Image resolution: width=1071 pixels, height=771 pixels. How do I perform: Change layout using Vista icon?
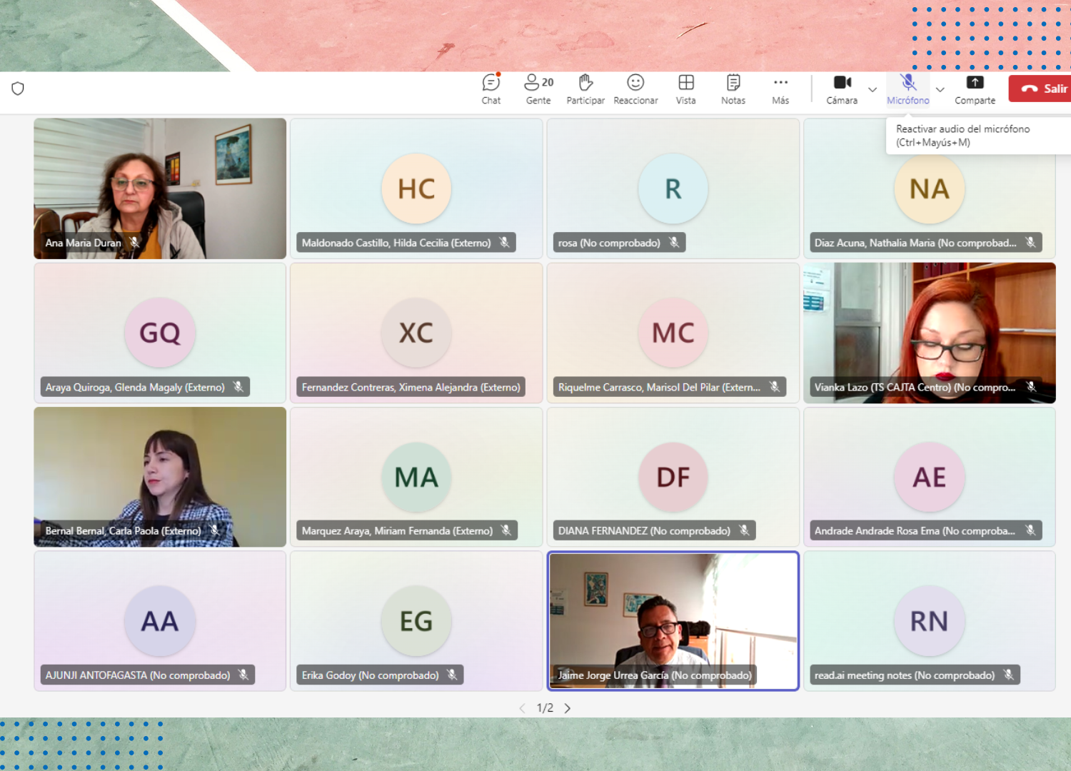point(685,89)
